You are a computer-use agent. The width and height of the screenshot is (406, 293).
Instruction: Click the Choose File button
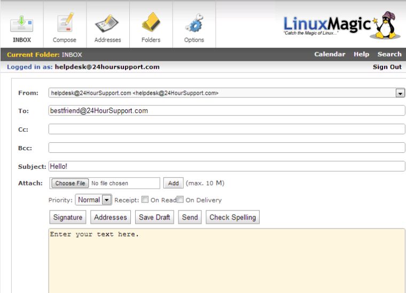point(70,183)
